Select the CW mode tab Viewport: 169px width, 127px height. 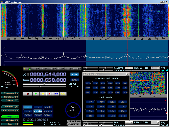click(x=69, y=69)
